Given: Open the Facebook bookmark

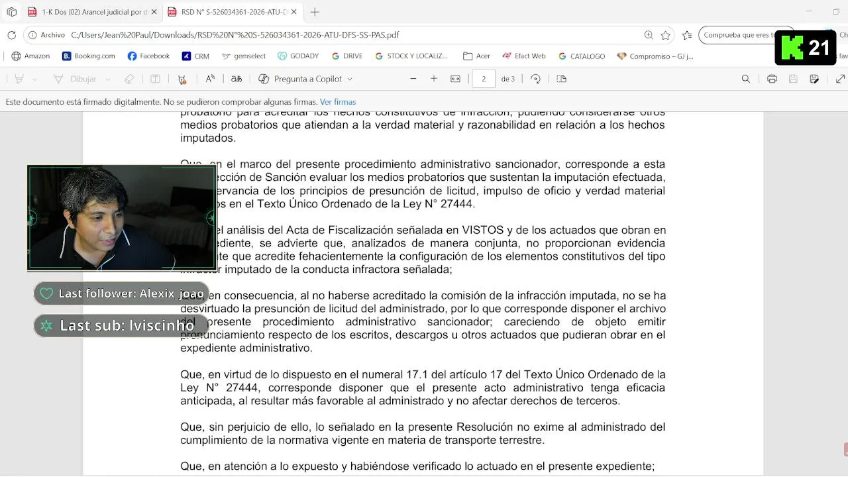Looking at the screenshot, I should (x=148, y=56).
